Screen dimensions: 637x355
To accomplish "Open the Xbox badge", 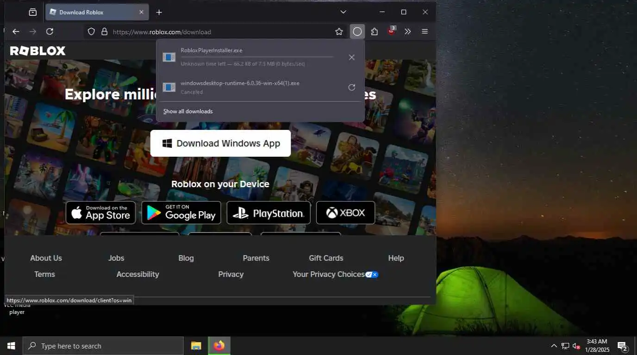I will pyautogui.click(x=345, y=213).
